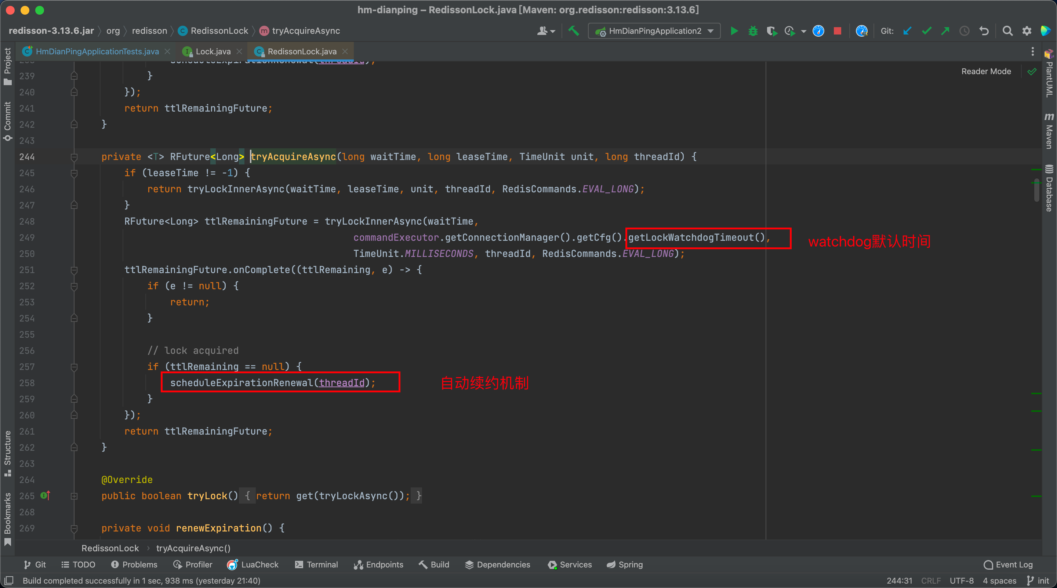Click the Rollback undo icon
Image resolution: width=1057 pixels, height=588 pixels.
(984, 31)
